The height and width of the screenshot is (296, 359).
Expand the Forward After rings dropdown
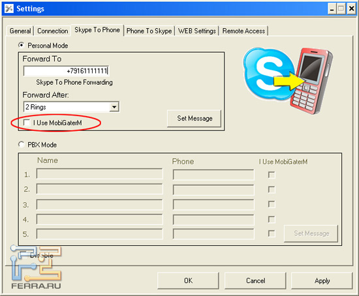click(114, 107)
